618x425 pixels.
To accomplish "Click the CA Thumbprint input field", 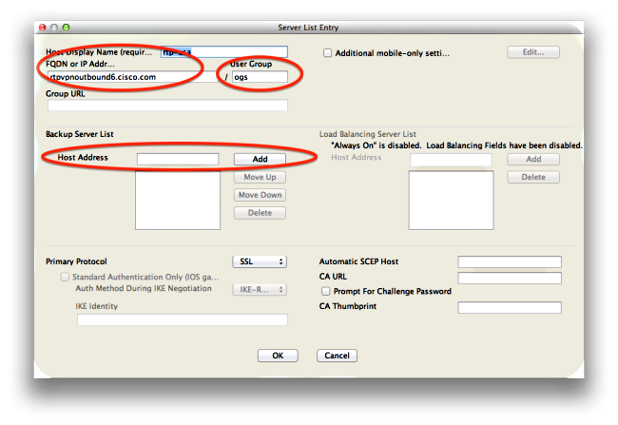I will pos(510,307).
